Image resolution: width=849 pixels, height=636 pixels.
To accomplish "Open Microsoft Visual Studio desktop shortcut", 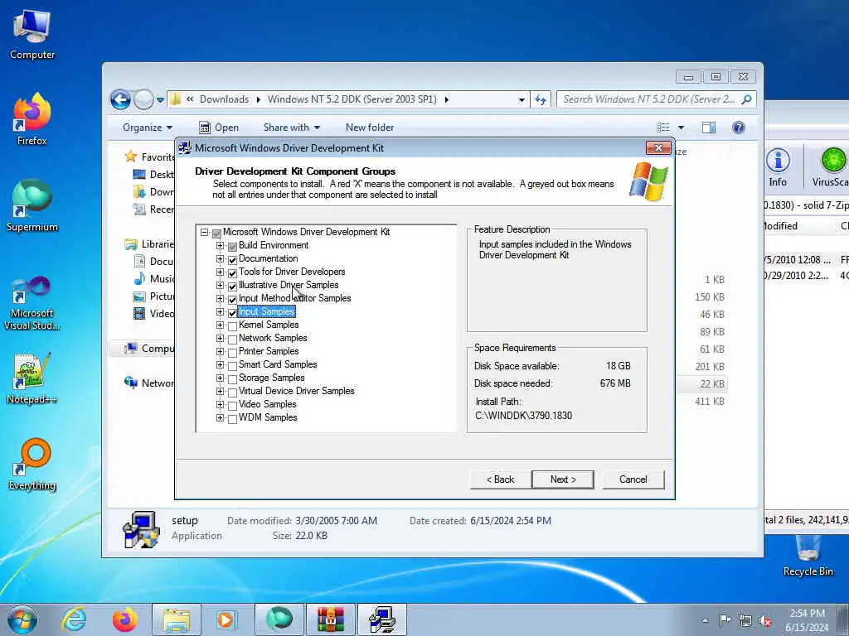I will click(32, 303).
